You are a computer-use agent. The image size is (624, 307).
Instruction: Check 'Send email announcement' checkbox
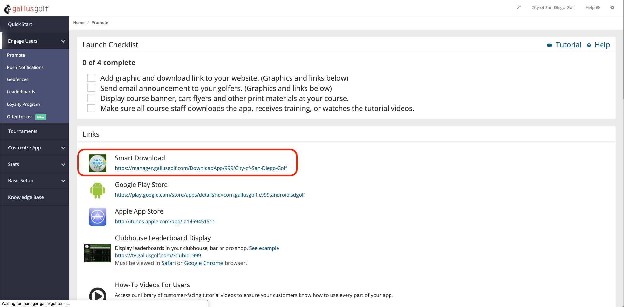click(x=91, y=88)
